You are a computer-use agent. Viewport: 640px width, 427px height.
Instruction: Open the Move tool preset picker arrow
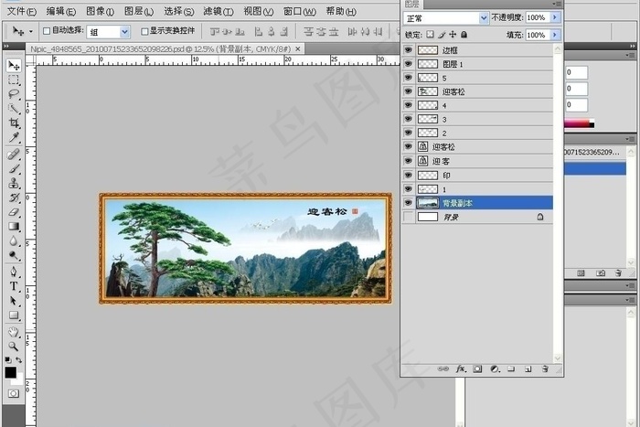30,31
